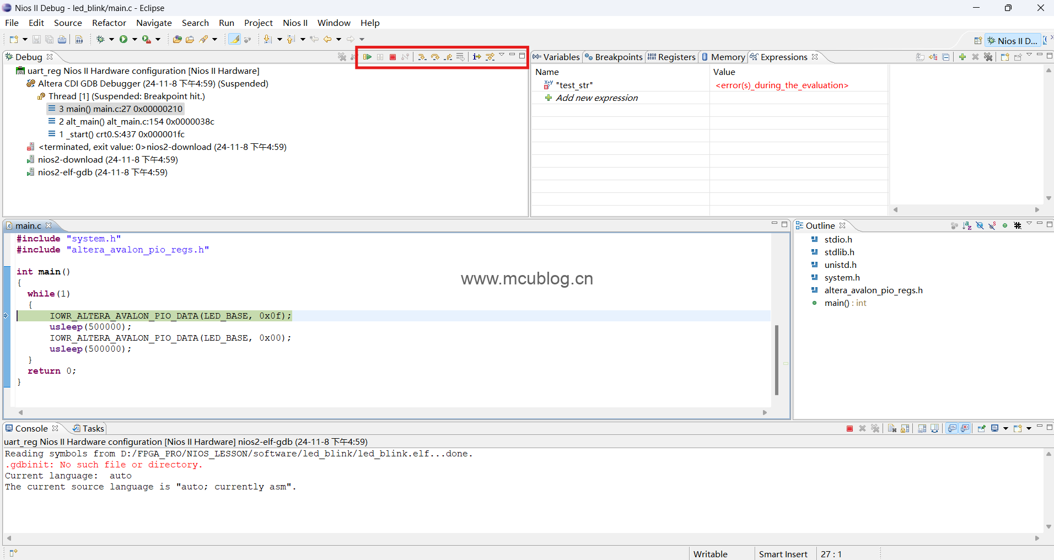This screenshot has height=560, width=1054.
Task: Click the Display Selected Console icon
Action: (x=995, y=428)
